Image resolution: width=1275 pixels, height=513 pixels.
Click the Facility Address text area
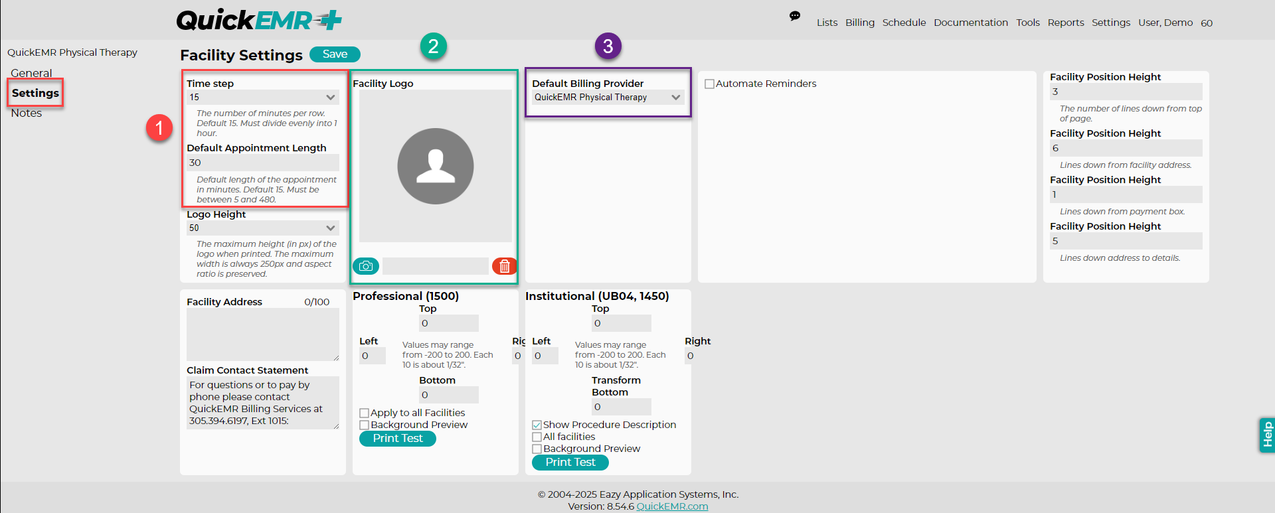(263, 334)
